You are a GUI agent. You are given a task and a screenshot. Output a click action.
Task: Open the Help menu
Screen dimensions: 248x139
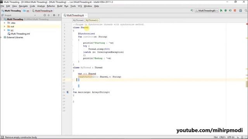(96, 6)
